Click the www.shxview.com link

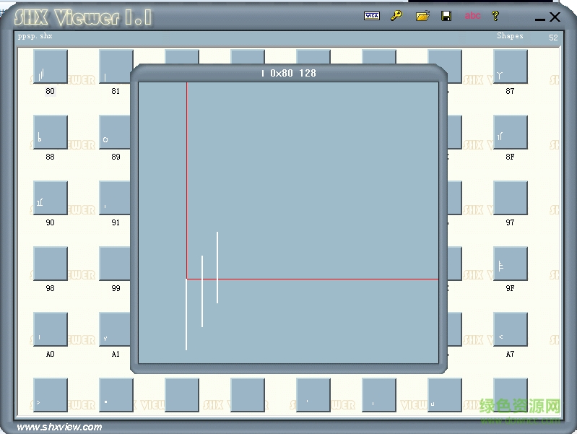pyautogui.click(x=60, y=427)
